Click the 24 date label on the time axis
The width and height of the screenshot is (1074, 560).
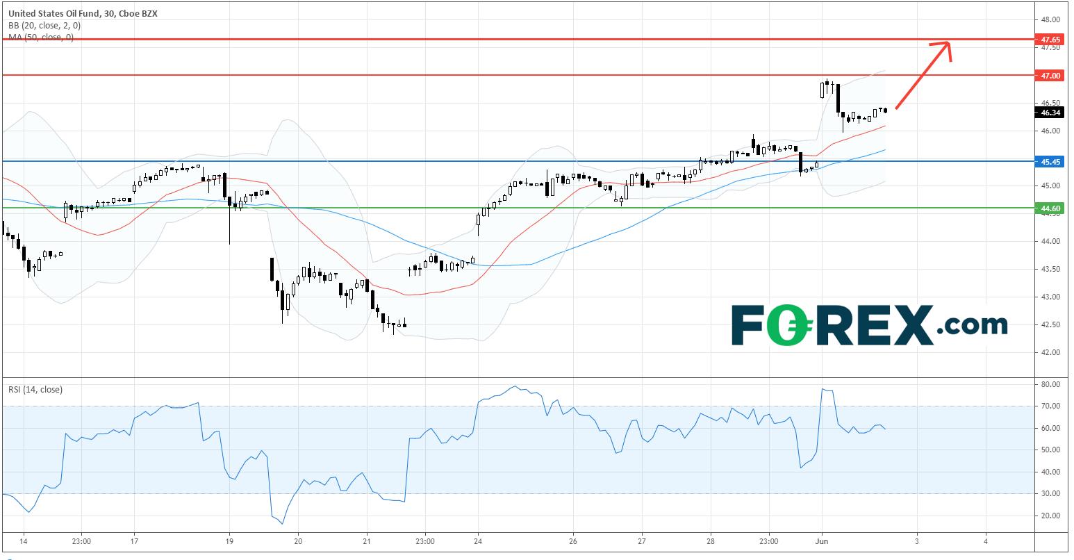coord(478,541)
